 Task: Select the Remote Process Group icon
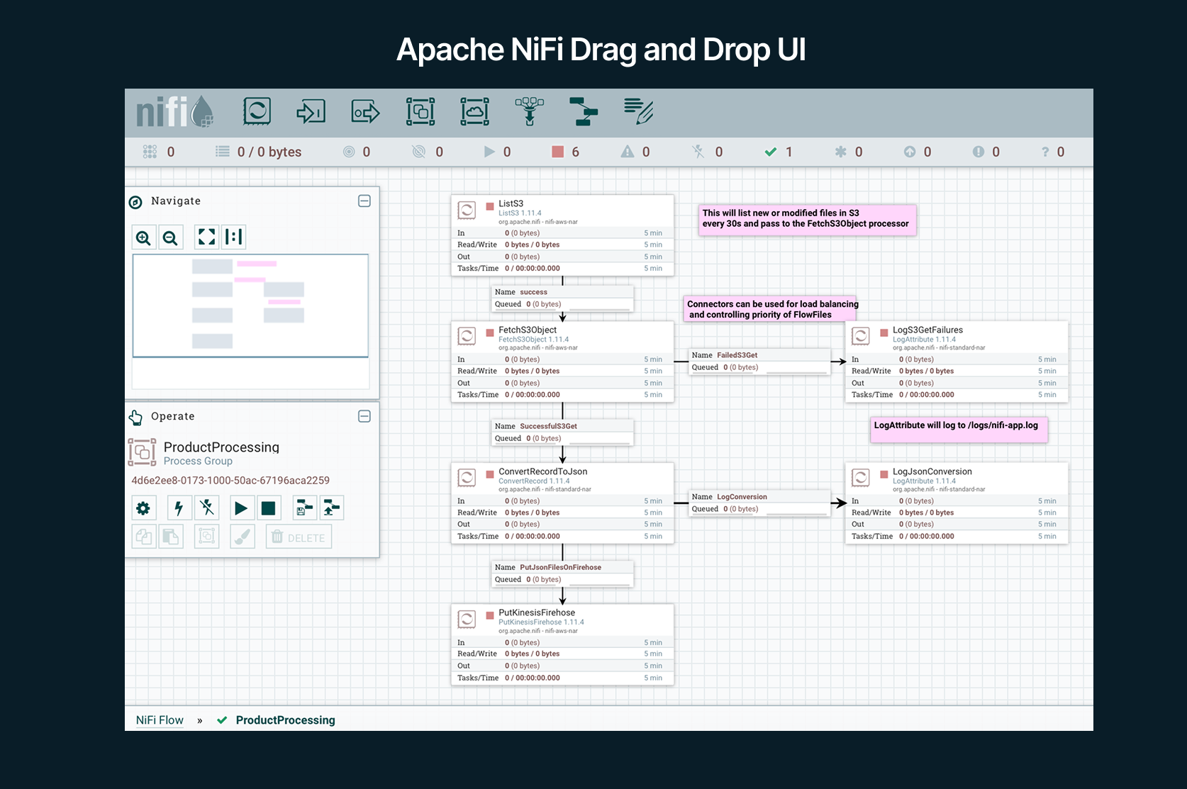[474, 112]
